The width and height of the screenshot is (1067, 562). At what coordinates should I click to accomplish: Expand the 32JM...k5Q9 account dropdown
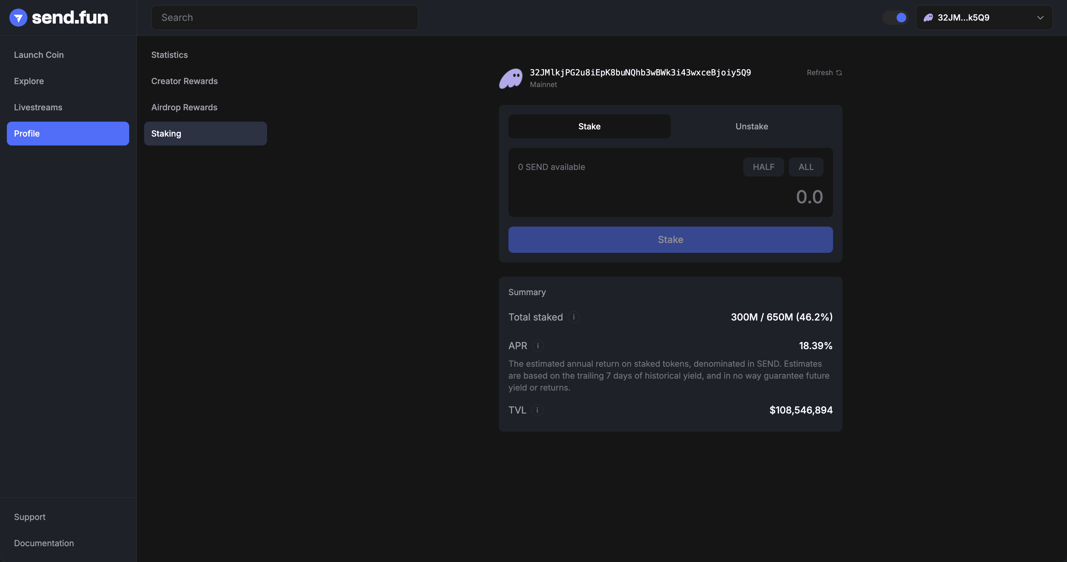[1040, 17]
